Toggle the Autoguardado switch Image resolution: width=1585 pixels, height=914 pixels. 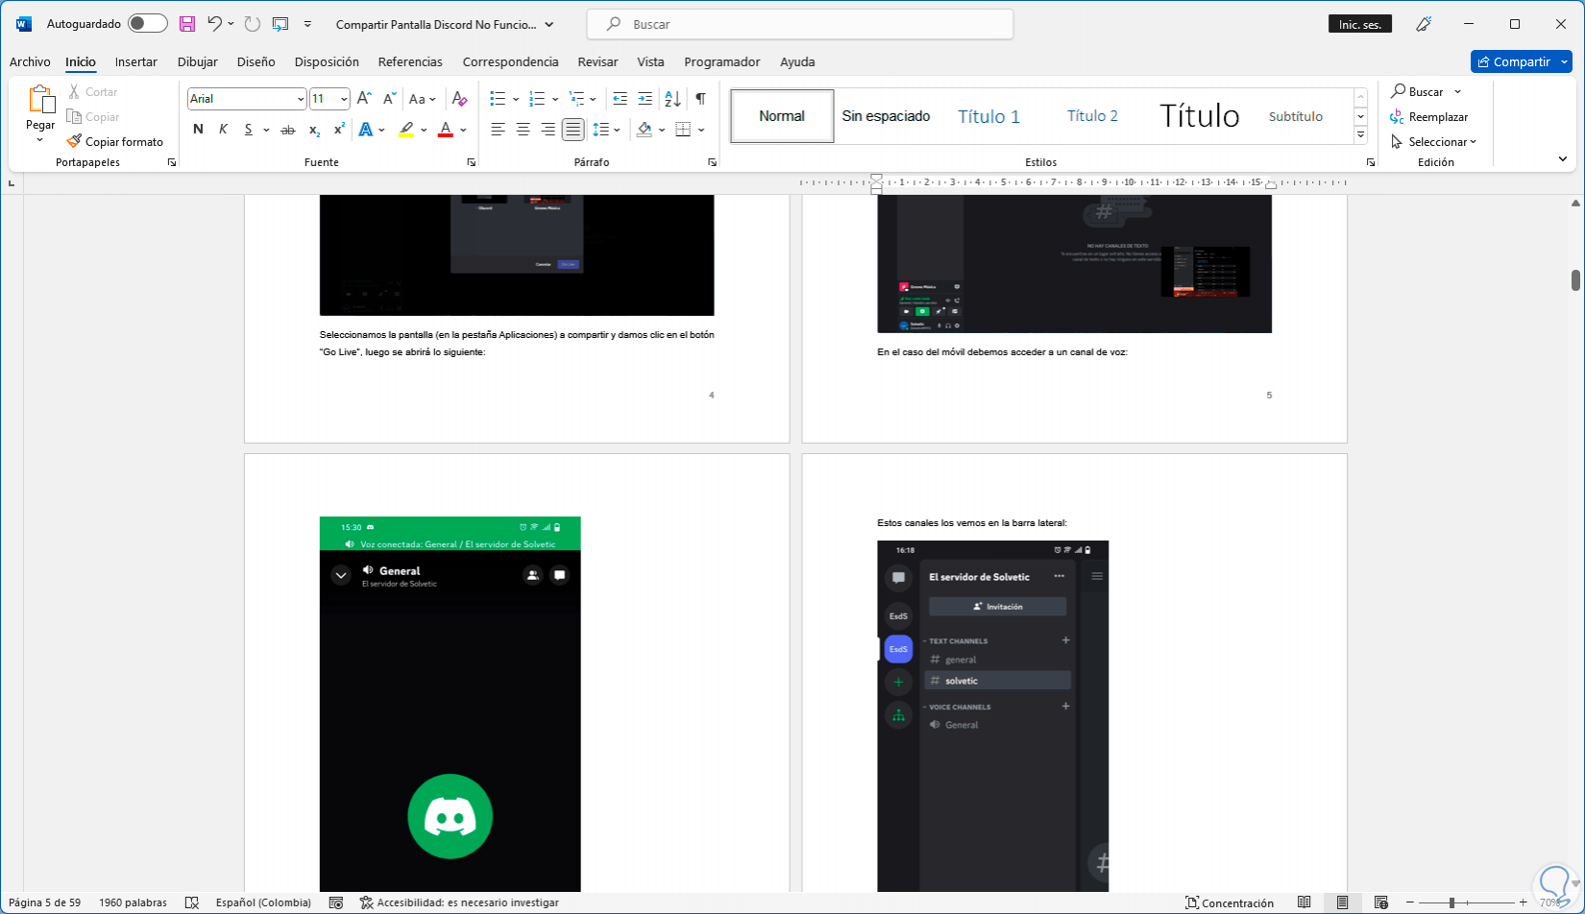147,24
